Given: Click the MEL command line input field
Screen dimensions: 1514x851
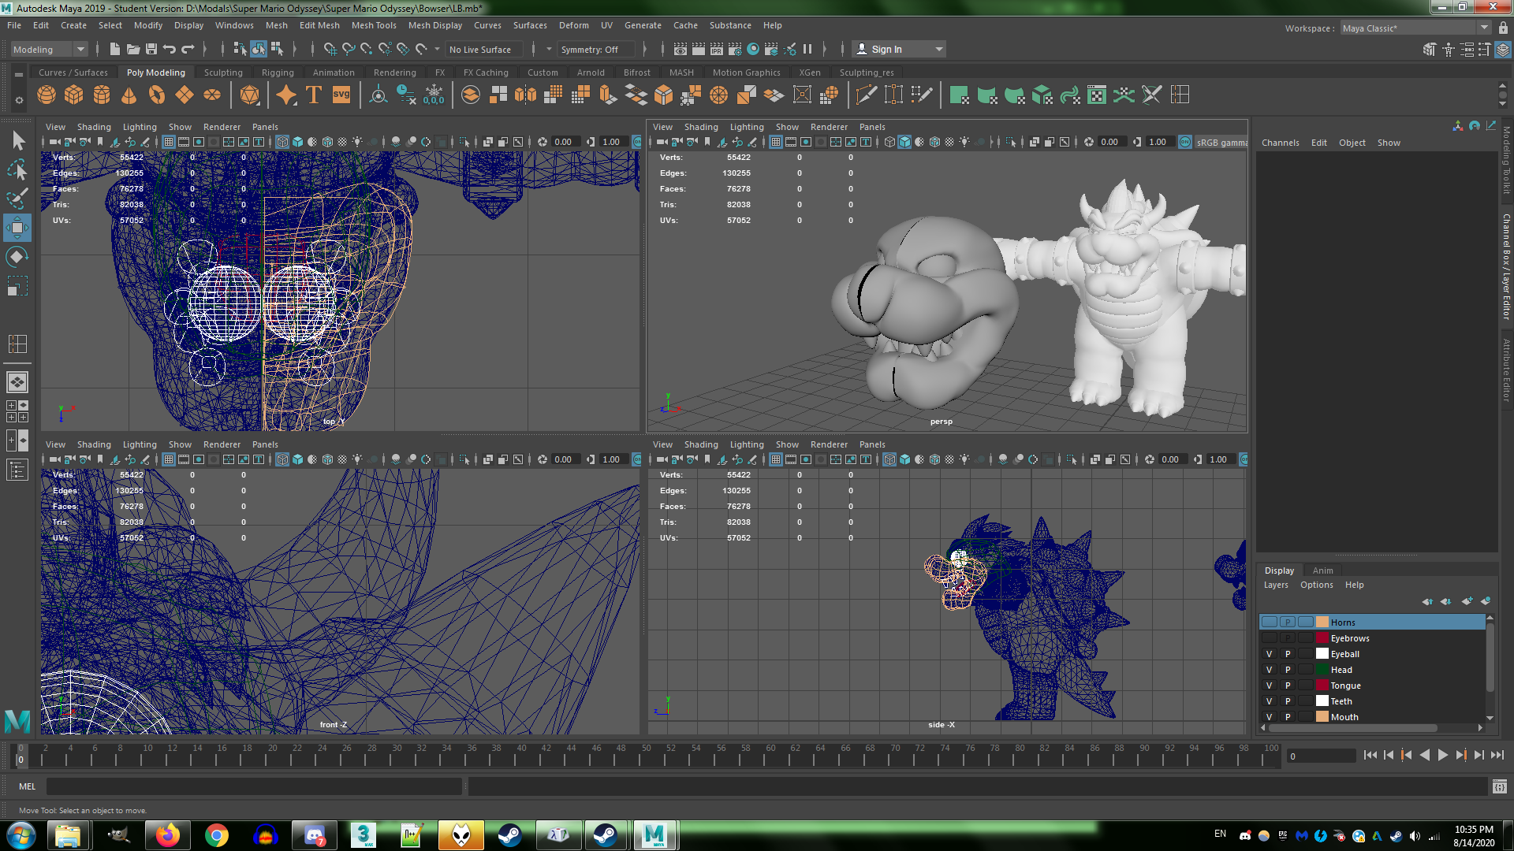Looking at the screenshot, I should click(254, 786).
